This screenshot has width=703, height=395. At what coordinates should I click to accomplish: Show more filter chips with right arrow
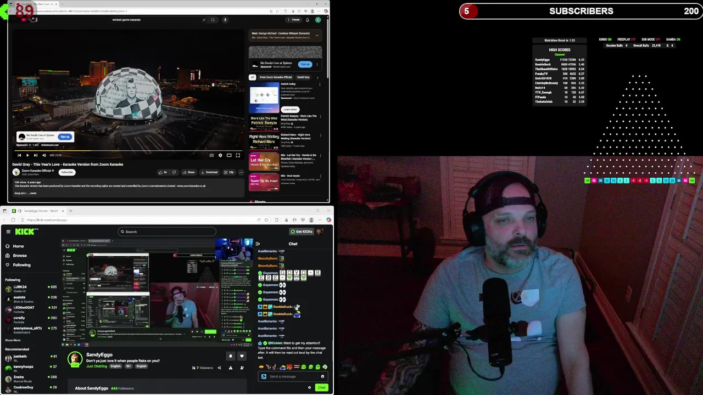[x=317, y=77]
